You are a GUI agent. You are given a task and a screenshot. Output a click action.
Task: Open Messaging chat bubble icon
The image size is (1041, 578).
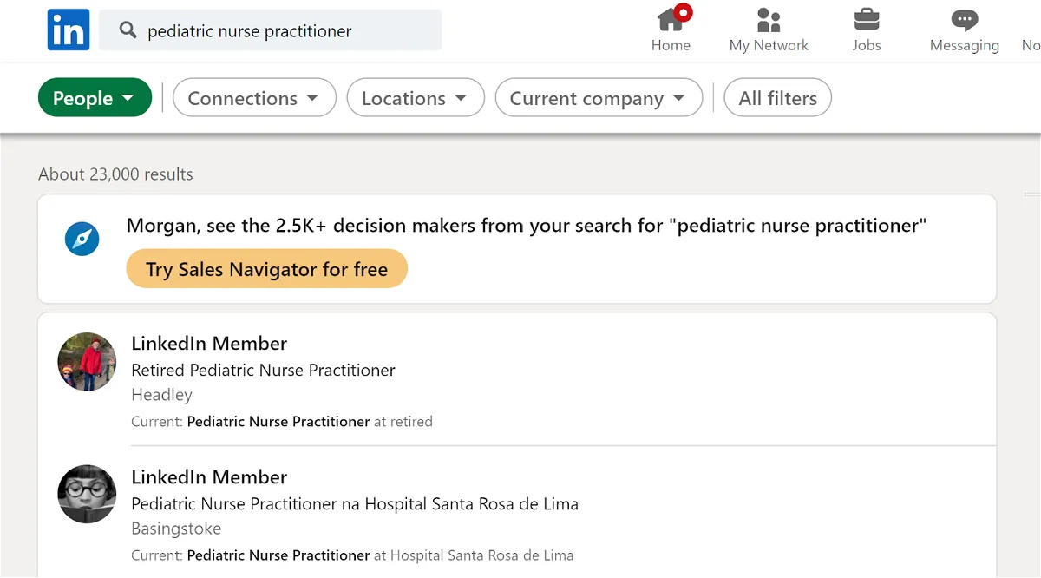(x=965, y=20)
